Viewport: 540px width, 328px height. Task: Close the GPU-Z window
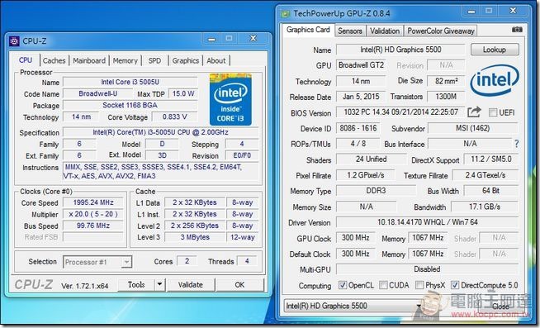[x=513, y=11]
